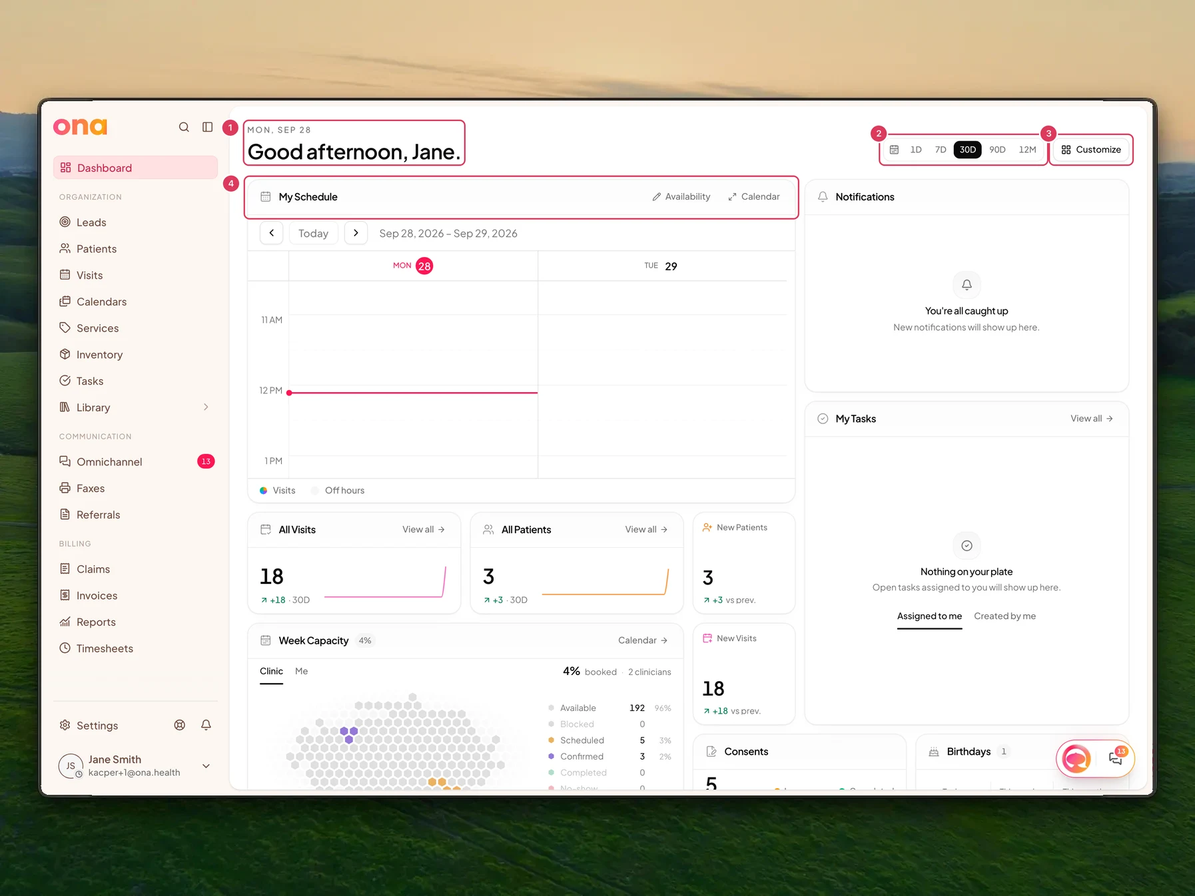Click the Omnichannel 13 unread badge

[206, 461]
